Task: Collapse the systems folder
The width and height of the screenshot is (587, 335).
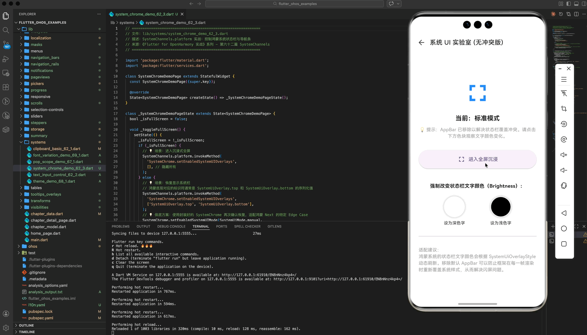Action: (x=38, y=142)
